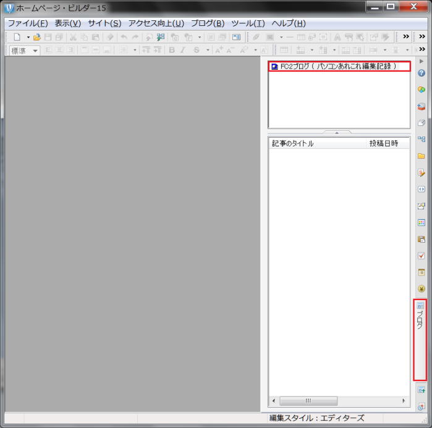The image size is (432, 428).
Task: Click the greyed-out Strikethrough S icon
Action: click(x=196, y=50)
